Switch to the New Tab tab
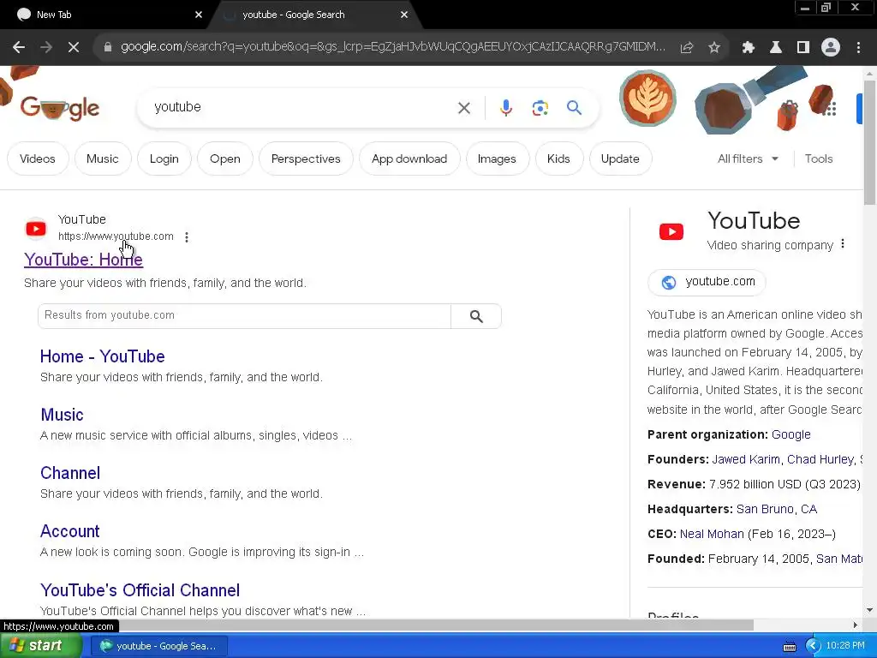This screenshot has height=658, width=877. point(106,15)
